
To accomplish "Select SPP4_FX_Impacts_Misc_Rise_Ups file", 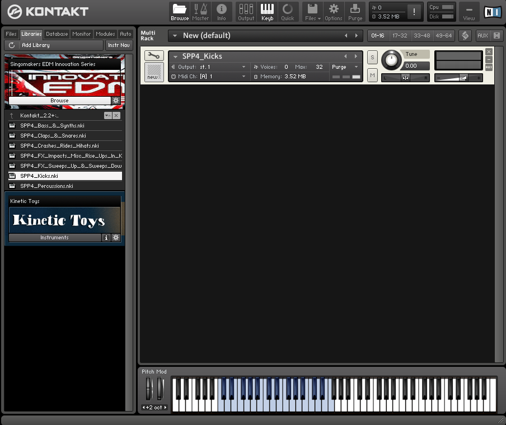I will [x=65, y=156].
